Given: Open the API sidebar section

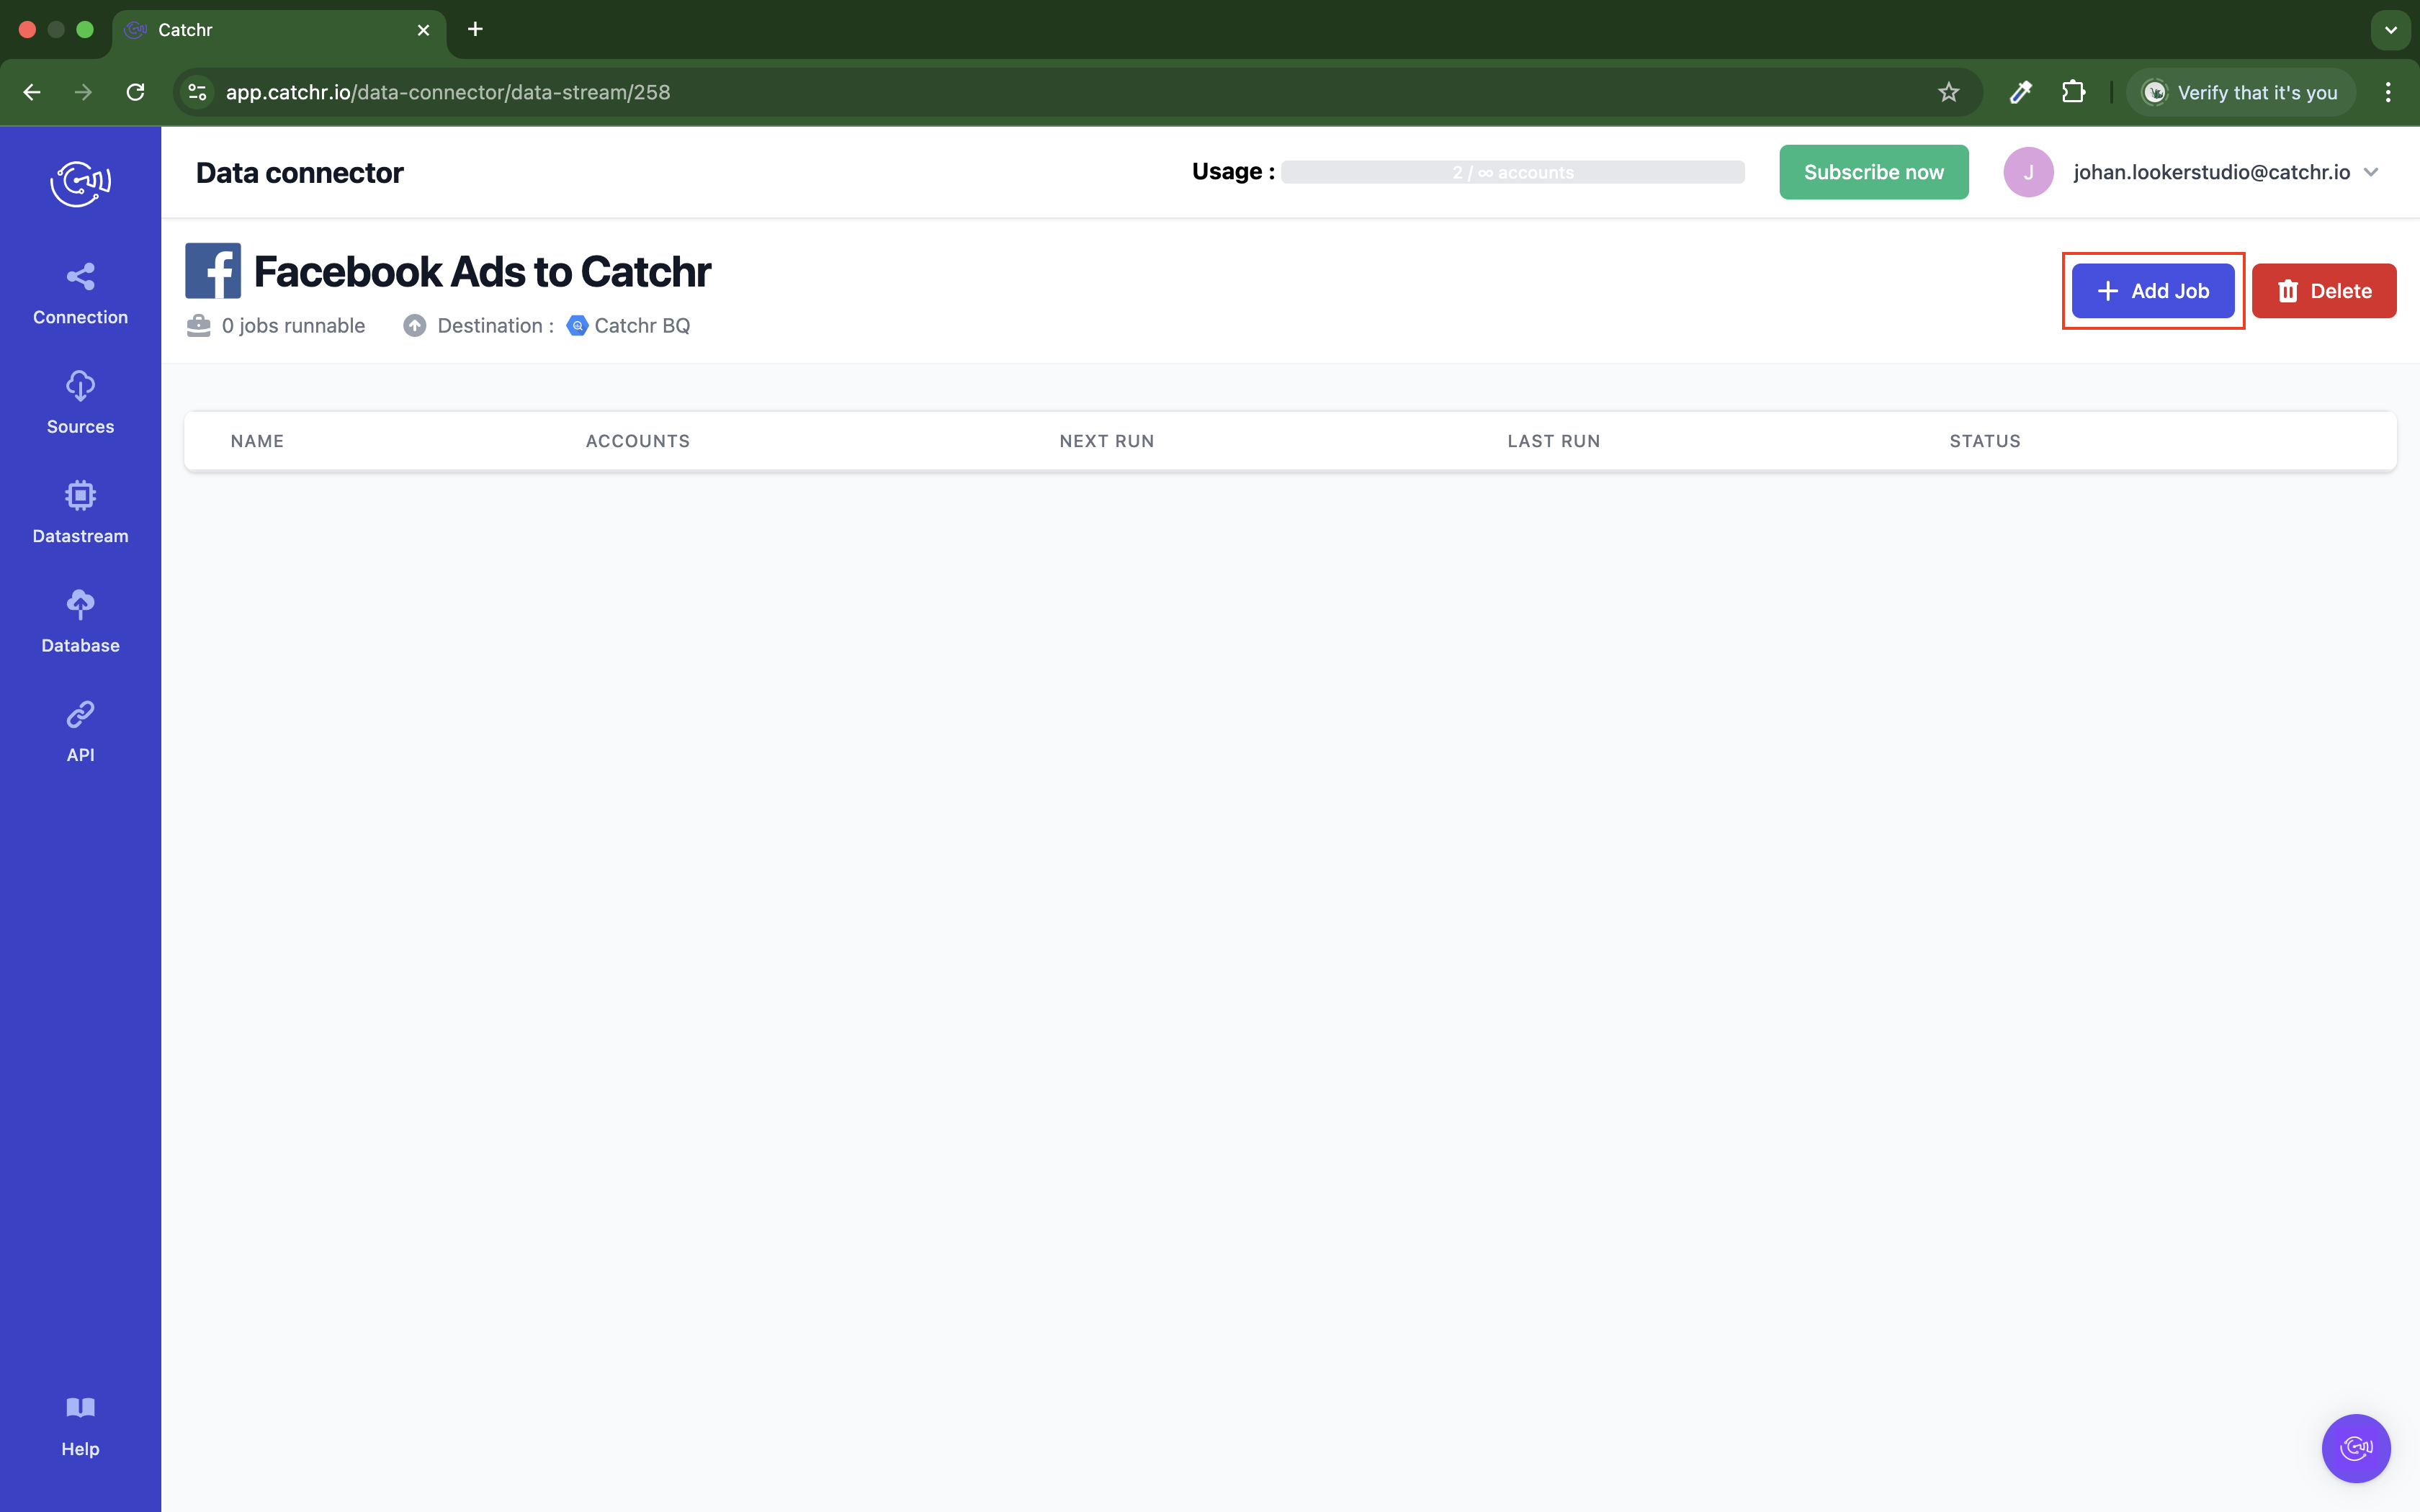Looking at the screenshot, I should (80, 731).
